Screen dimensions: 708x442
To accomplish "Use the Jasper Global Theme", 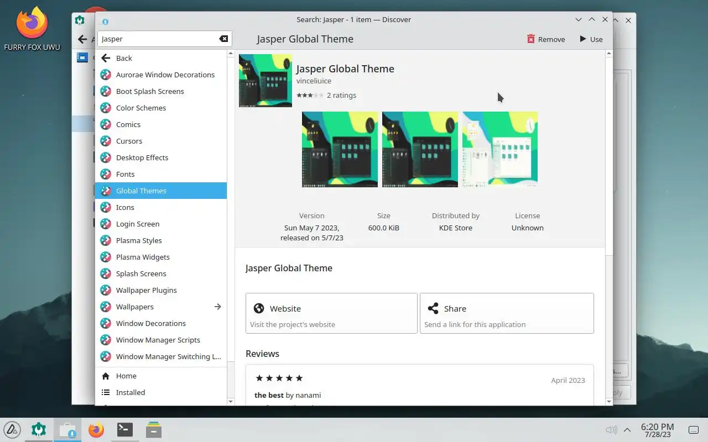I will 591,39.
